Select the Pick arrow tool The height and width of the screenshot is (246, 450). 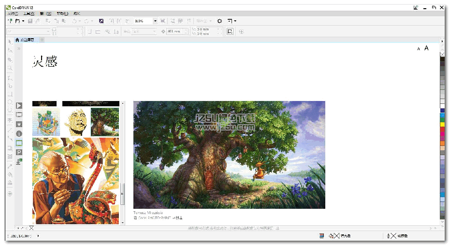point(10,42)
